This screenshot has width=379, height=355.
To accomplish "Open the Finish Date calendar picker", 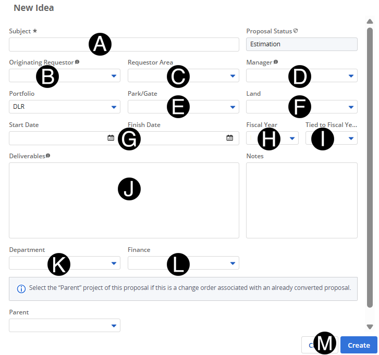I will click(x=229, y=138).
